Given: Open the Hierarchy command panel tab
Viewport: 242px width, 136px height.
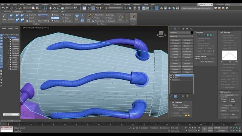Looking at the screenshot, I should tap(179, 29).
